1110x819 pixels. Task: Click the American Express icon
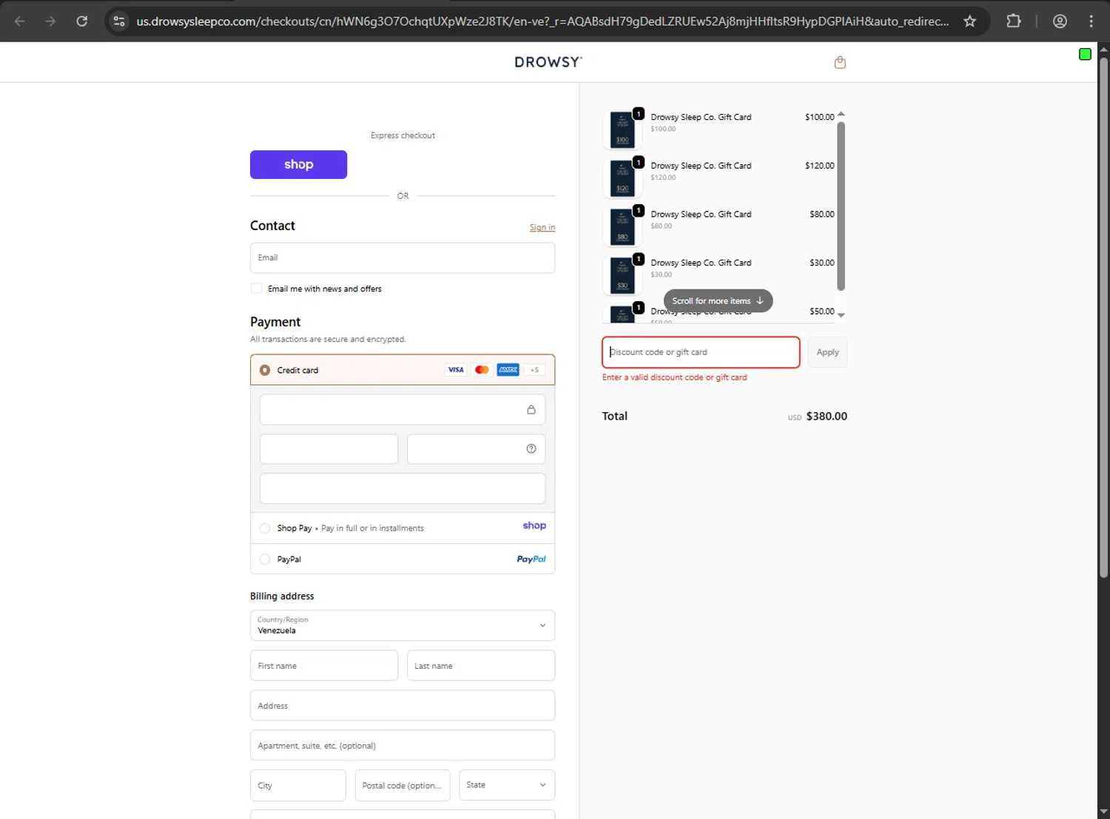click(508, 370)
